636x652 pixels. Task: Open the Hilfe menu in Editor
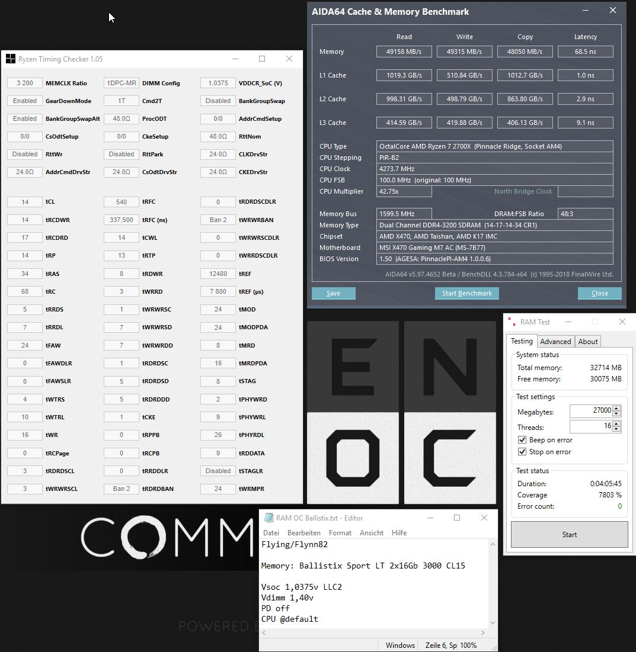pyautogui.click(x=399, y=532)
